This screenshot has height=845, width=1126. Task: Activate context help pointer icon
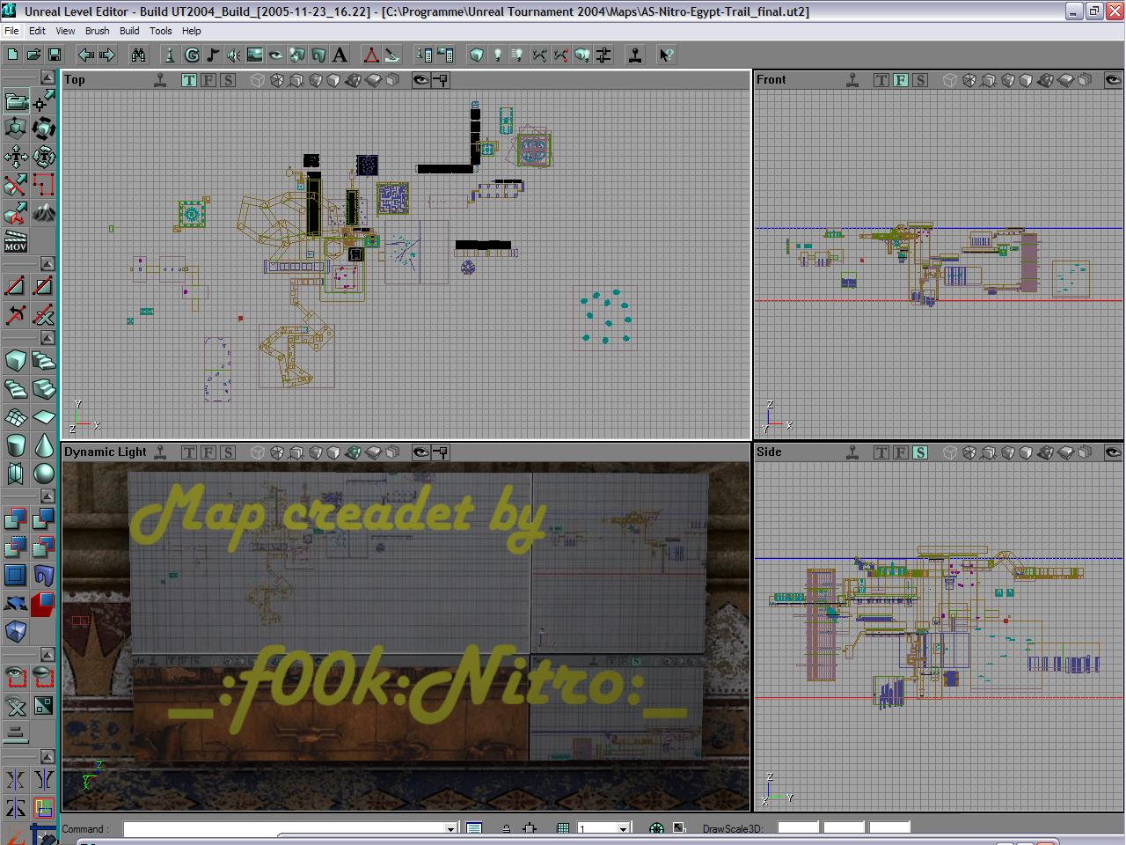tap(667, 55)
